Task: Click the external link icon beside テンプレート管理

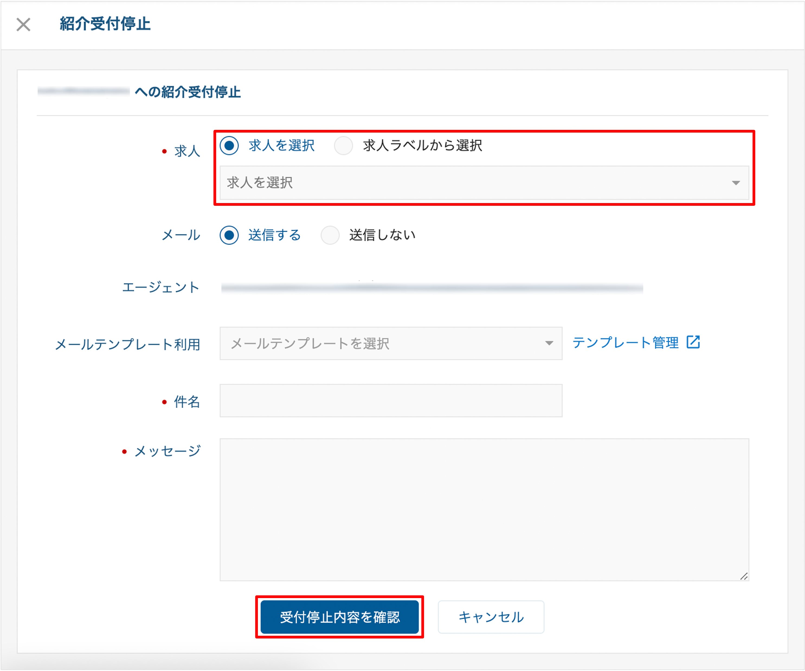Action: tap(693, 342)
